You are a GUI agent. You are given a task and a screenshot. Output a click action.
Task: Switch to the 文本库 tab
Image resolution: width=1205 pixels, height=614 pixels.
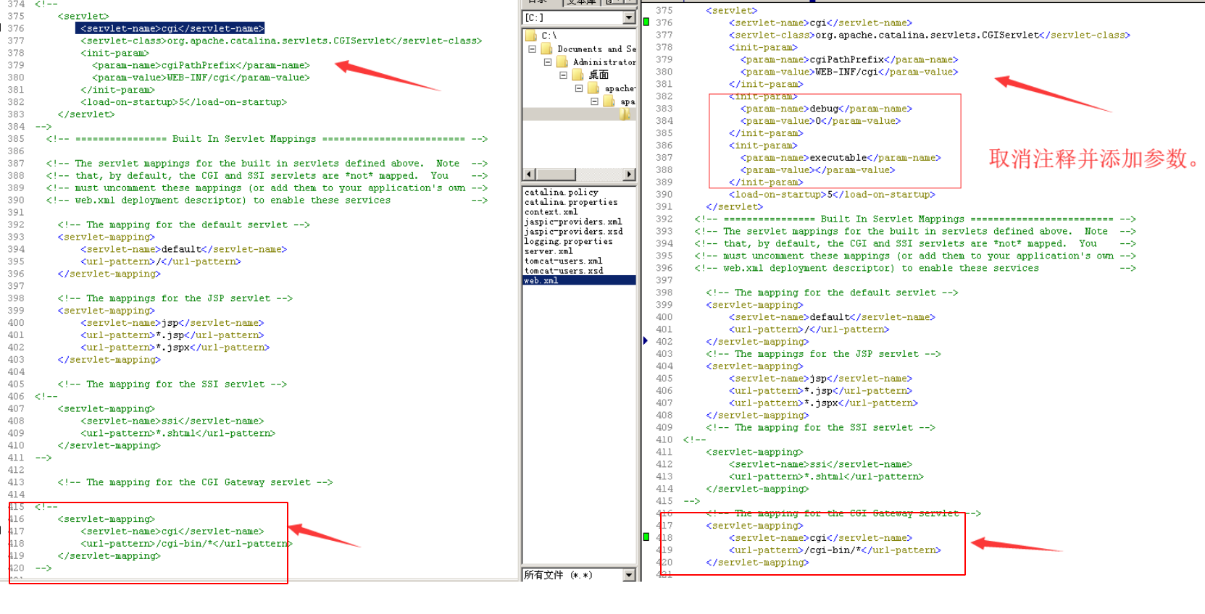(580, 2)
